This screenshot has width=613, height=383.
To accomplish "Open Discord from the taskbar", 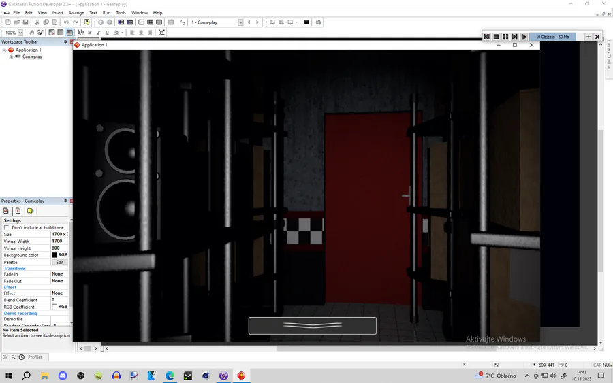I will [63, 376].
